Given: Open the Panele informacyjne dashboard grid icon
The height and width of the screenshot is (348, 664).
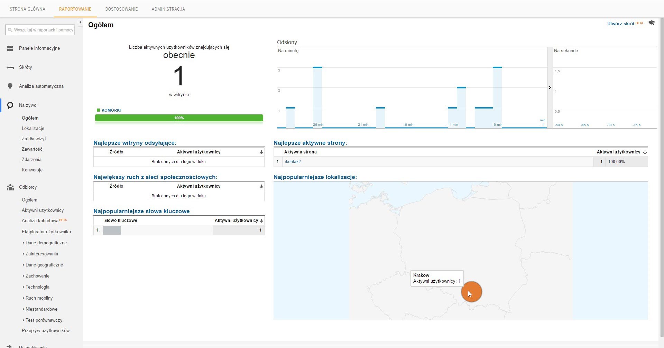Looking at the screenshot, I should [10, 48].
